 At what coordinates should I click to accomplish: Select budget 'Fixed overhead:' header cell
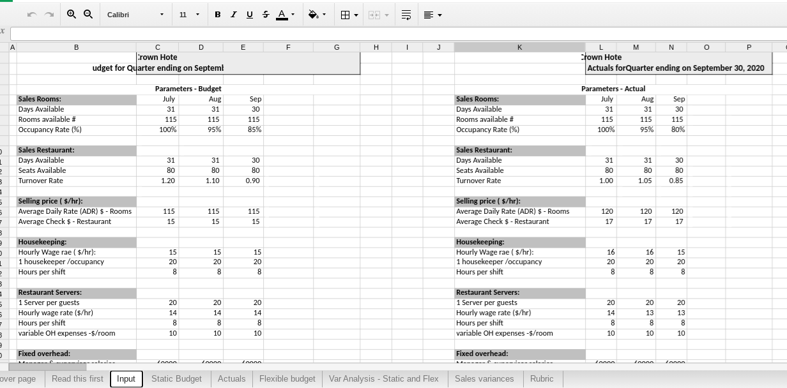pos(77,354)
